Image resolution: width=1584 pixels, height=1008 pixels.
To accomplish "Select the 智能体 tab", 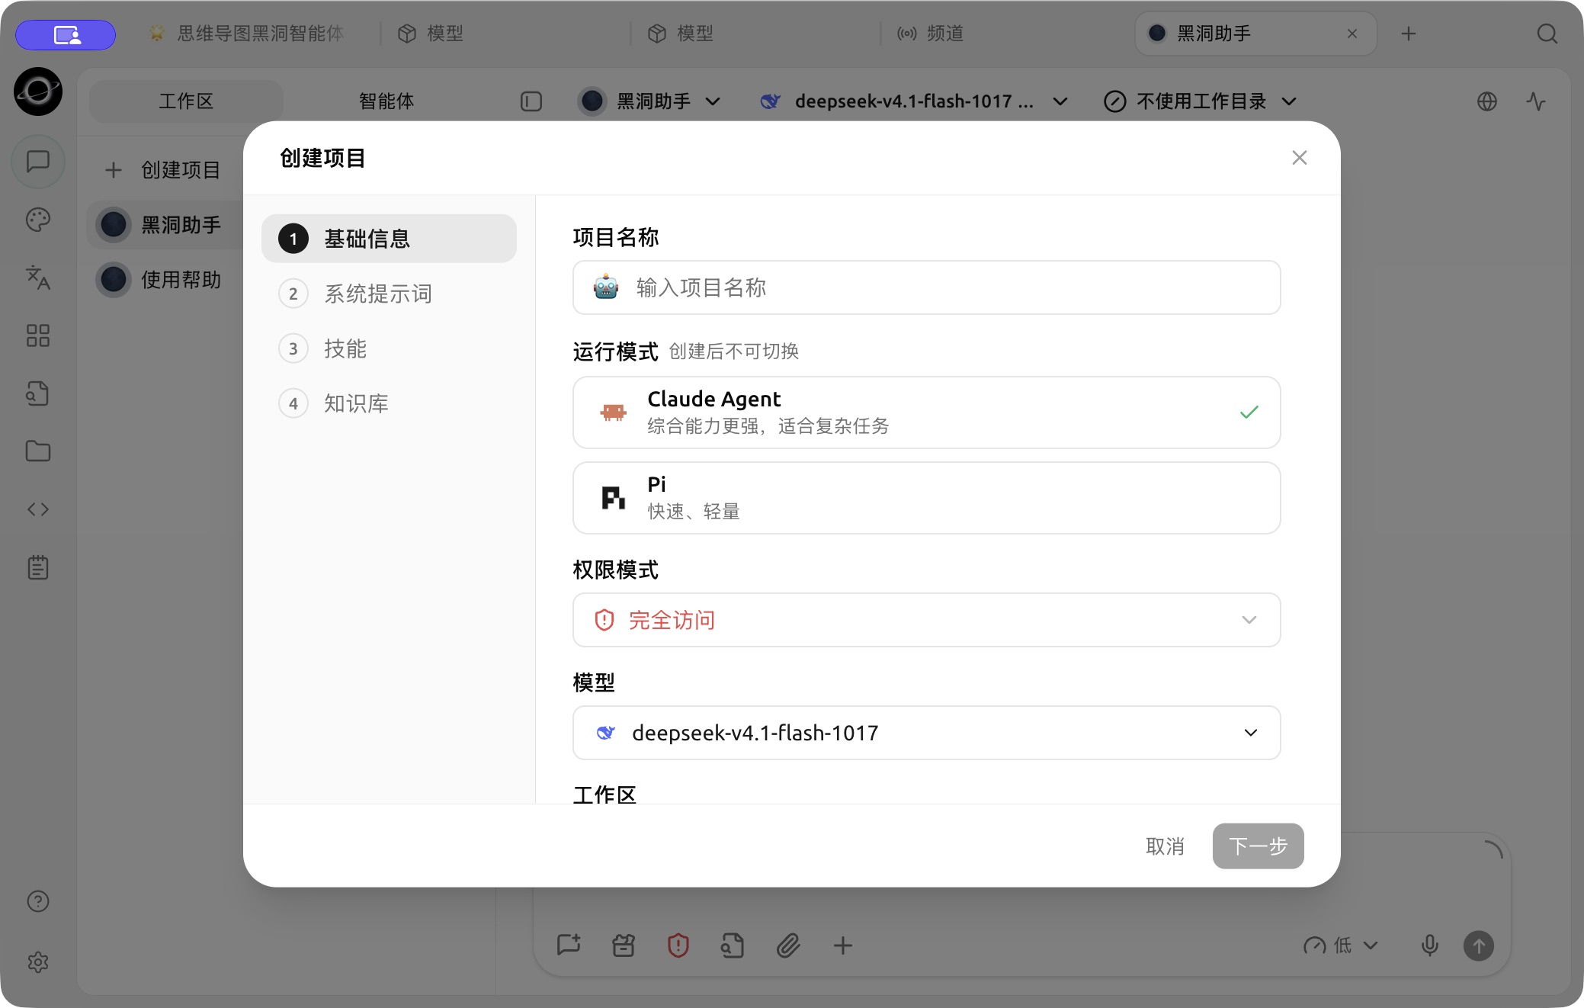I will click(386, 101).
